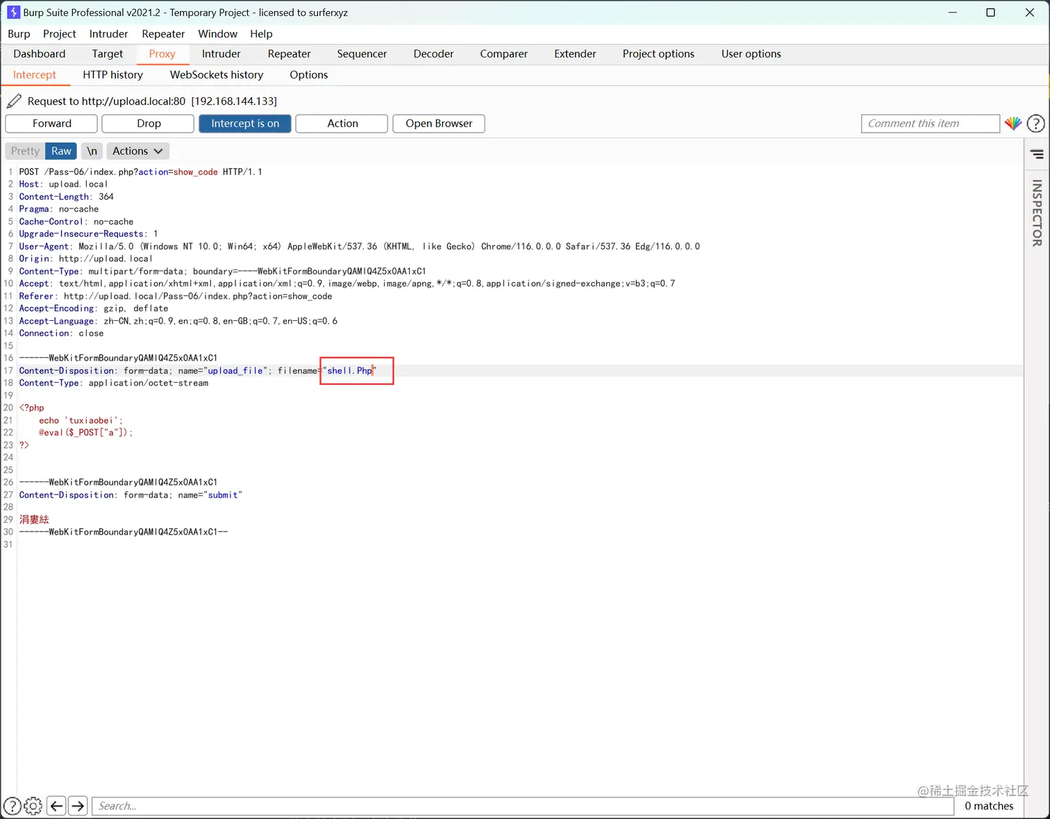Toggle the \n non-printable characters button

coord(92,151)
